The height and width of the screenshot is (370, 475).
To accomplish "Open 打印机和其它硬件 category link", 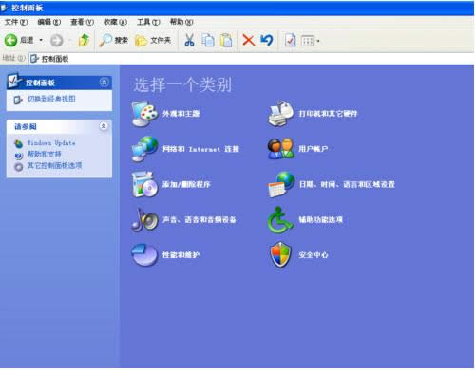I will pos(328,114).
